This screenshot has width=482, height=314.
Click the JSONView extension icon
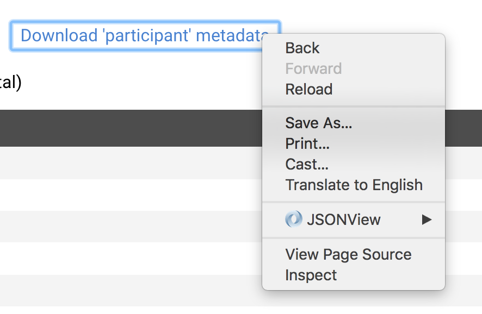[294, 219]
